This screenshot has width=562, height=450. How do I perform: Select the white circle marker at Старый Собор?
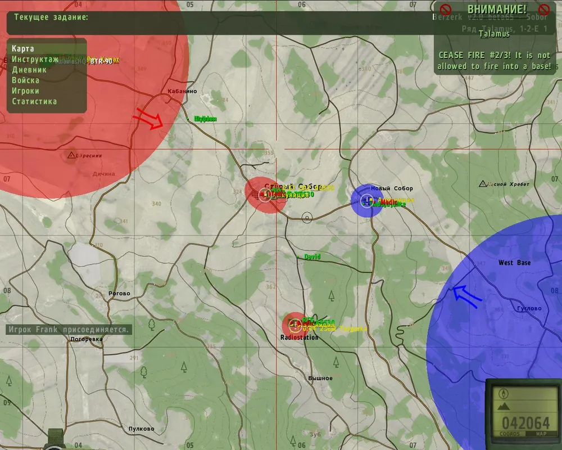[265, 196]
